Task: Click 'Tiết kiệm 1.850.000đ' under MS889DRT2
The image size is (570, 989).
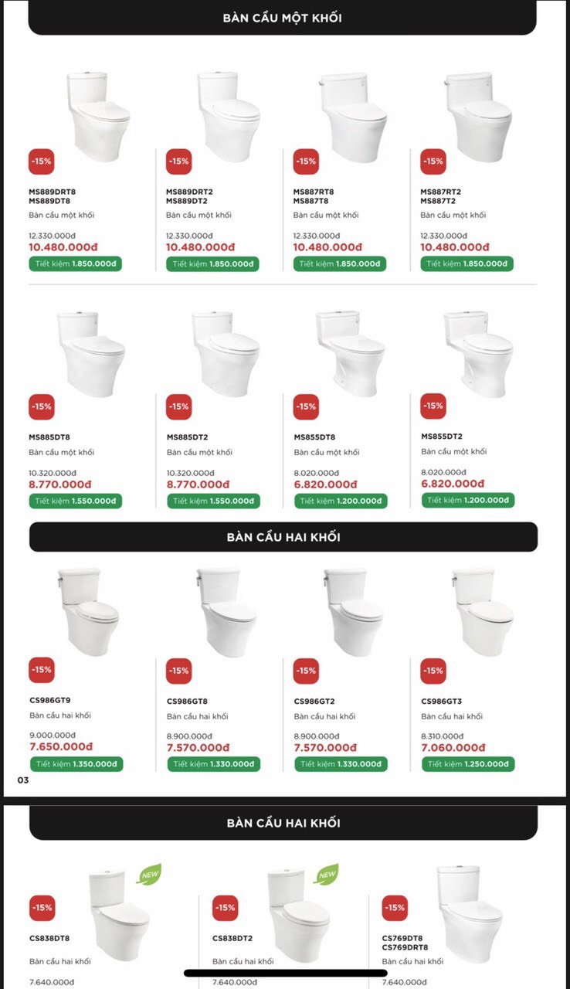Action: point(212,263)
